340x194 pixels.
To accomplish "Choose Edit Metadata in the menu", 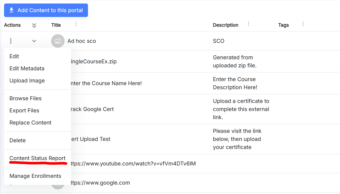I will click(x=27, y=68).
